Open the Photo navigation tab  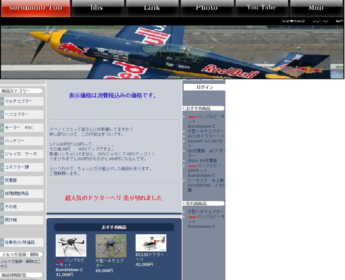coord(207,8)
